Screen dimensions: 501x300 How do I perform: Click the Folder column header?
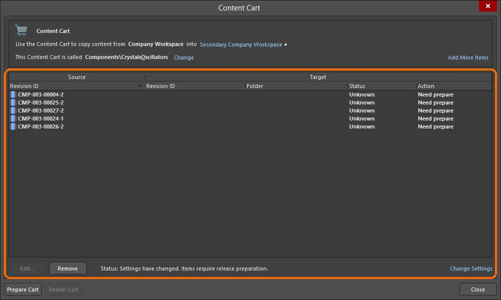pos(297,86)
